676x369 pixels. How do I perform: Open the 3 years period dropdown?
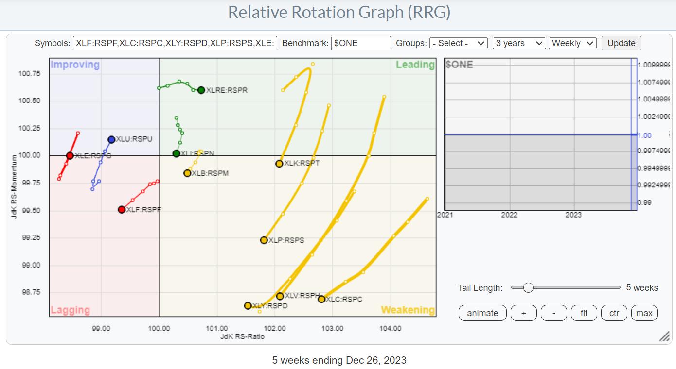pos(518,43)
